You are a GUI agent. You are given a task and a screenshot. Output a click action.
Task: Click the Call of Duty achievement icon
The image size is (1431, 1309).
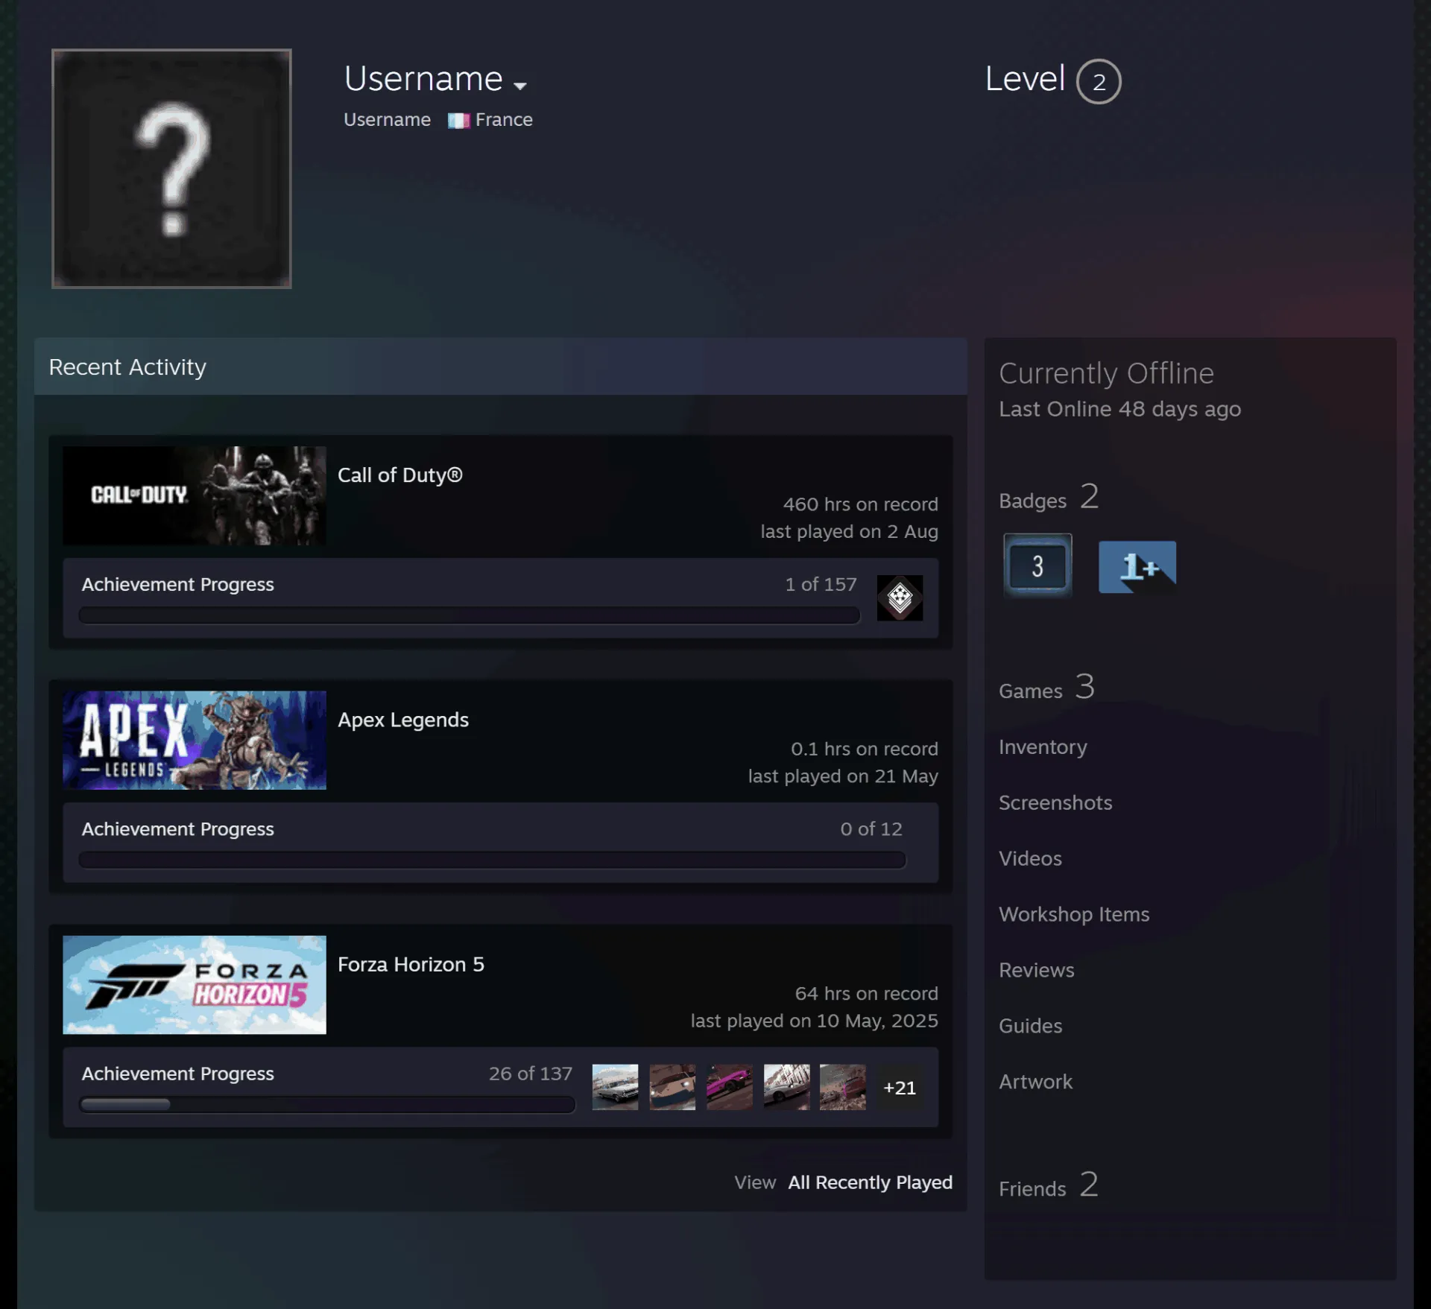pos(900,598)
